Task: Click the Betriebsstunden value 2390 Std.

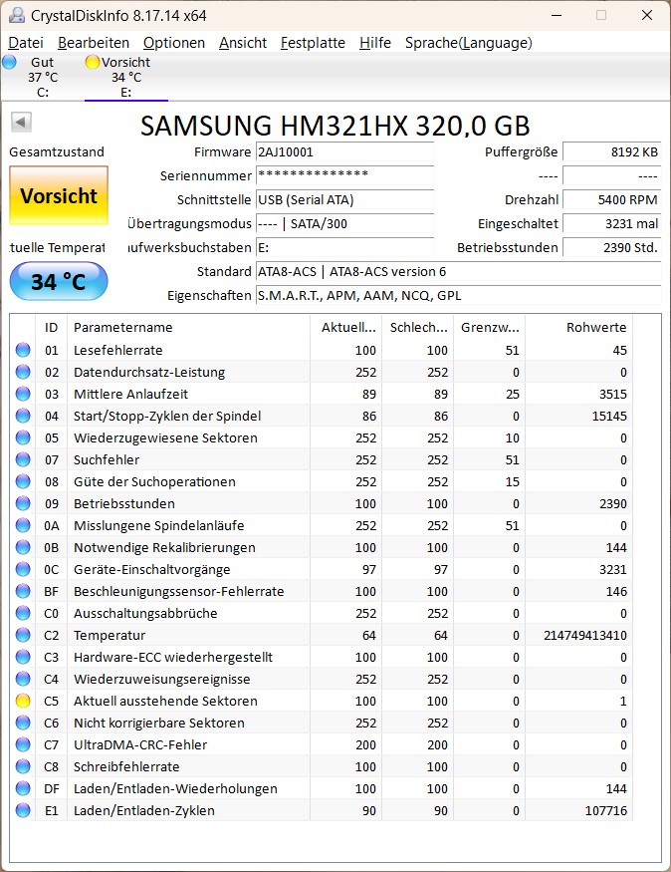Action: pos(611,247)
